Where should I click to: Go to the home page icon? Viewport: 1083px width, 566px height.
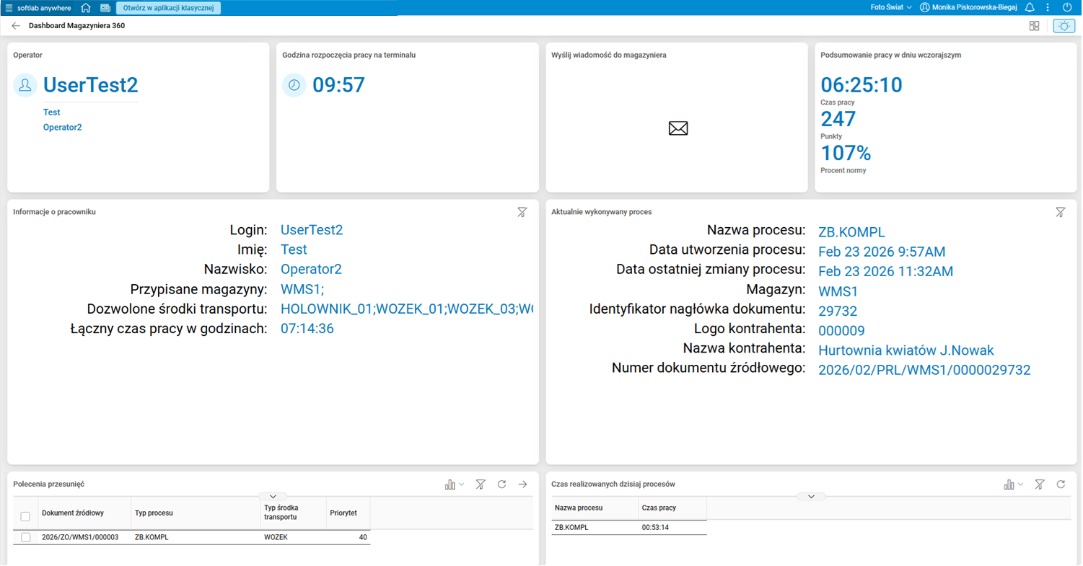click(x=86, y=8)
